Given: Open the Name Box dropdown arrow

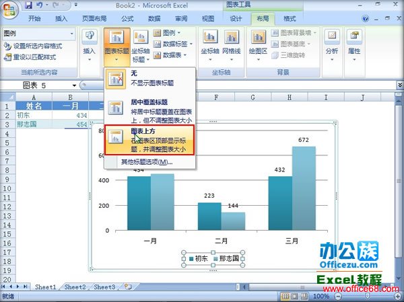Looking at the screenshot, I should point(75,85).
